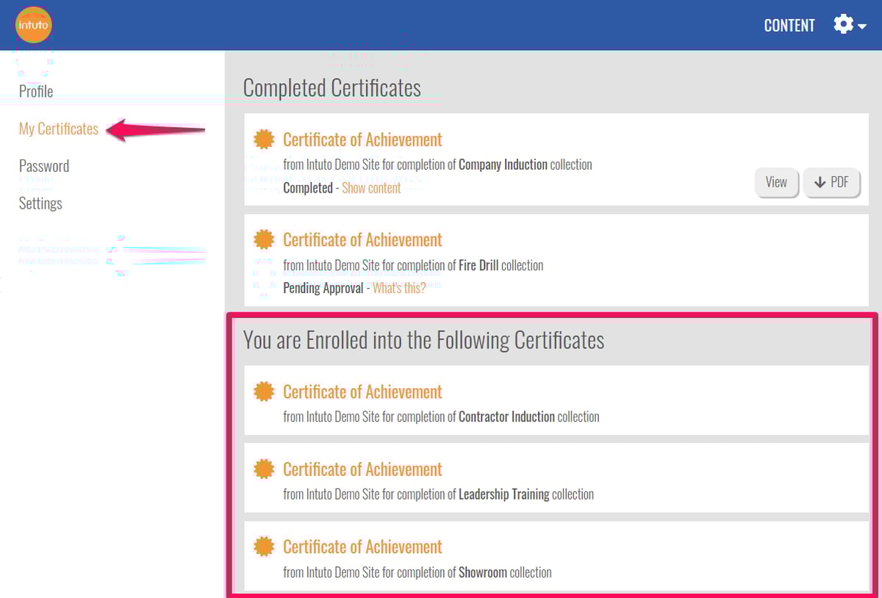Open the CONTENT menu in the header

789,24
